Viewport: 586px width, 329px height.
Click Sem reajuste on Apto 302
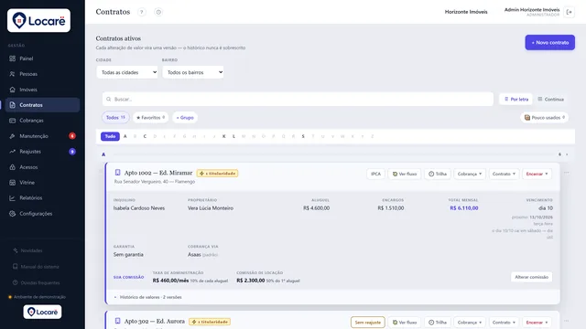point(368,323)
